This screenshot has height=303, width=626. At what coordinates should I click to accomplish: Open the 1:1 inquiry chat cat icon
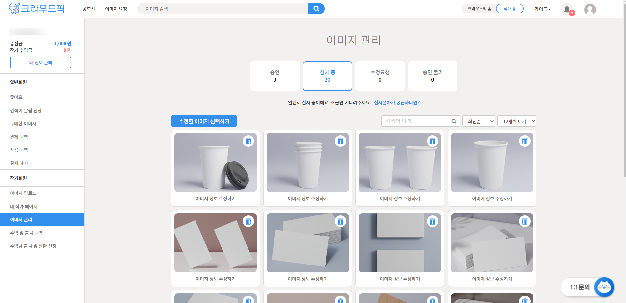(x=604, y=287)
